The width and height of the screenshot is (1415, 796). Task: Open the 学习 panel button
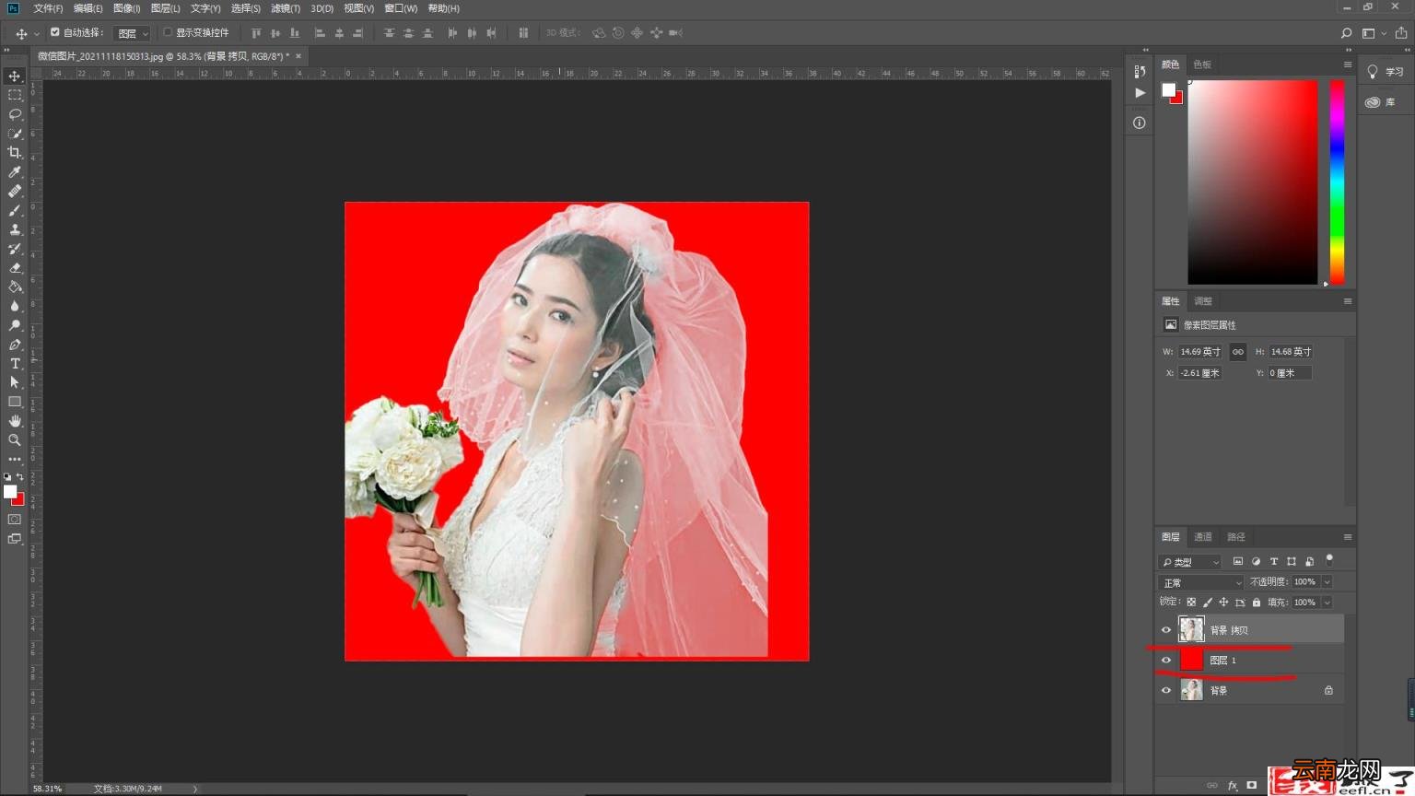click(x=1386, y=72)
